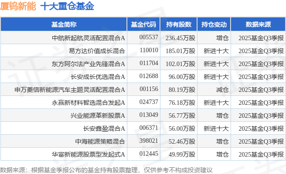Click the 基金代码 column header

click(143, 25)
